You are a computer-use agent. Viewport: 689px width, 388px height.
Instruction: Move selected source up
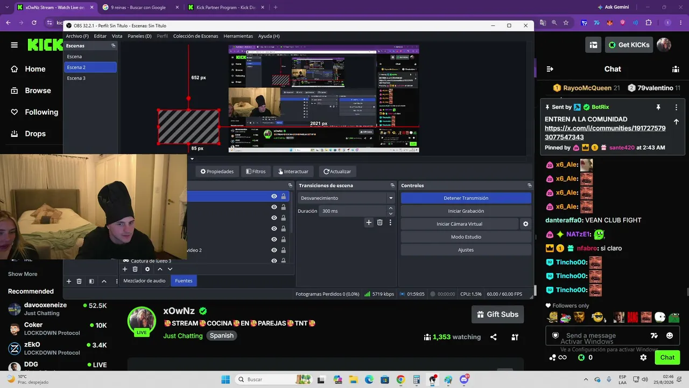(160, 269)
